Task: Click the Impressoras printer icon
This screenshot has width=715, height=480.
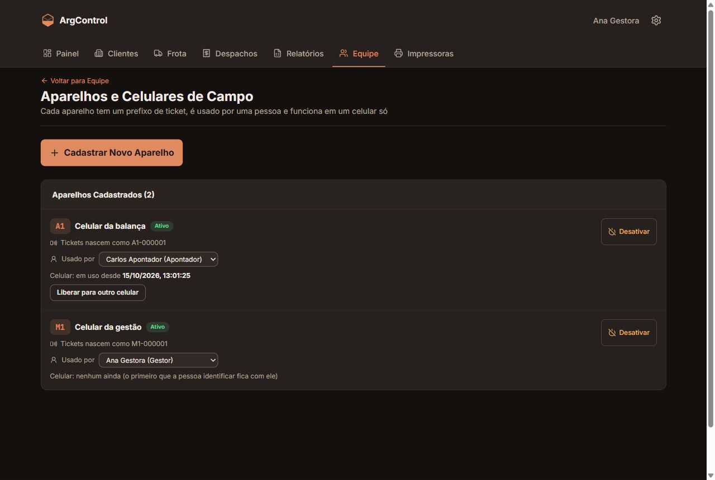Action: point(398,54)
